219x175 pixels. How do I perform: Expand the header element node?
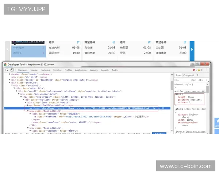point(10,74)
